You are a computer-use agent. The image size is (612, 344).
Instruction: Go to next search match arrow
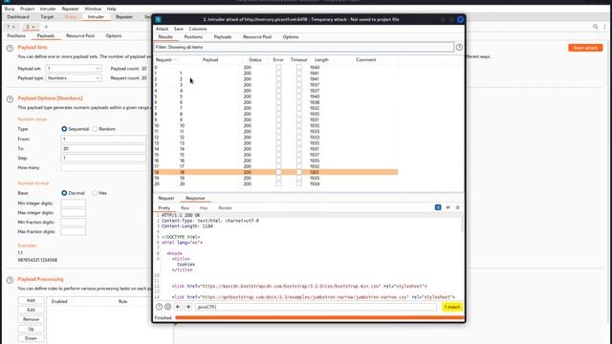pos(187,307)
